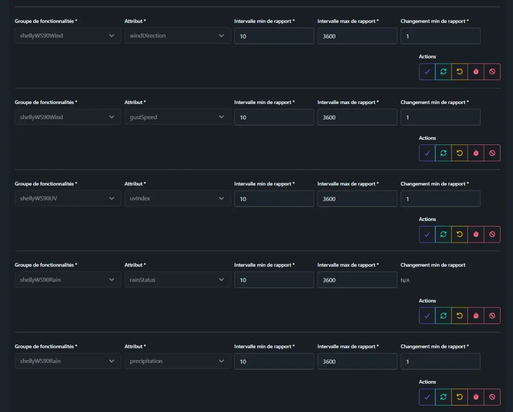Click the yellow undo icon for windDirection
This screenshot has width=513, height=412.
click(x=460, y=71)
